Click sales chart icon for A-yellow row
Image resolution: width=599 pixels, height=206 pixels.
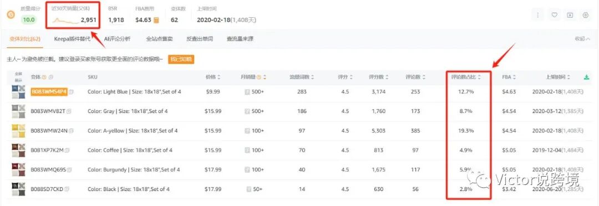tap(247, 131)
